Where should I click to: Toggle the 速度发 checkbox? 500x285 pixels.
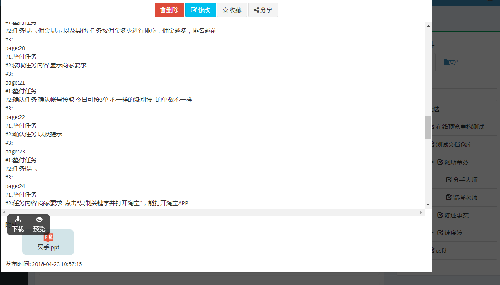point(440,233)
